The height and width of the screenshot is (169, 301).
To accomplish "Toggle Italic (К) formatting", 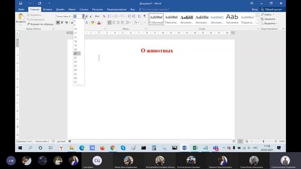I will pyautogui.click(x=62, y=23).
